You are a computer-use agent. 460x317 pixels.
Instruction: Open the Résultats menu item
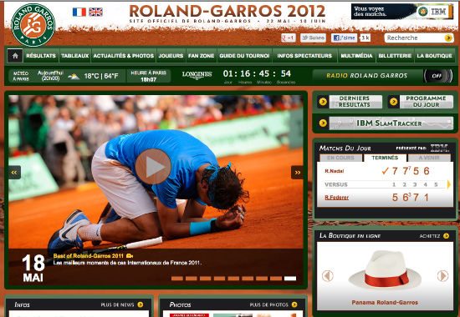pos(41,56)
